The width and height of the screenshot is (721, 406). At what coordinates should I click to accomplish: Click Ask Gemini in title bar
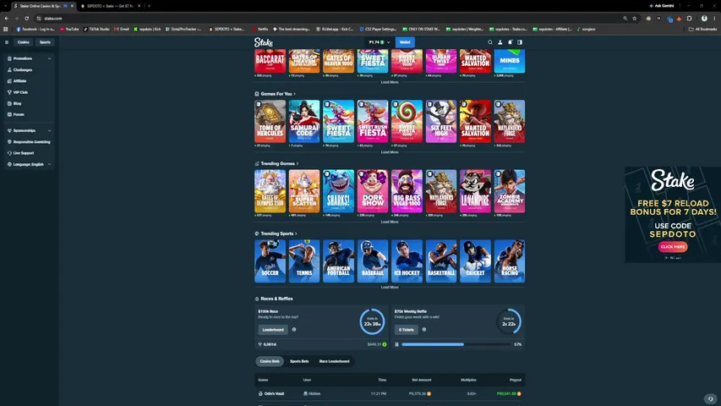(x=661, y=6)
